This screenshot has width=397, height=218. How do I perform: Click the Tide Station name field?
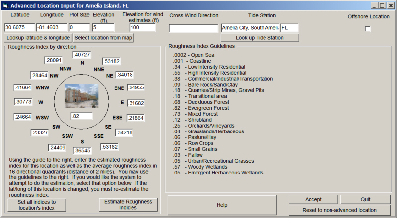pos(250,28)
